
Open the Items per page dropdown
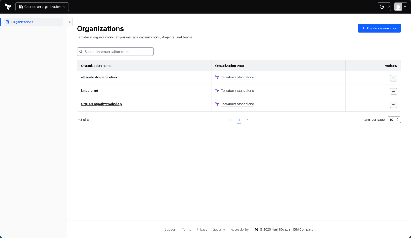click(394, 120)
